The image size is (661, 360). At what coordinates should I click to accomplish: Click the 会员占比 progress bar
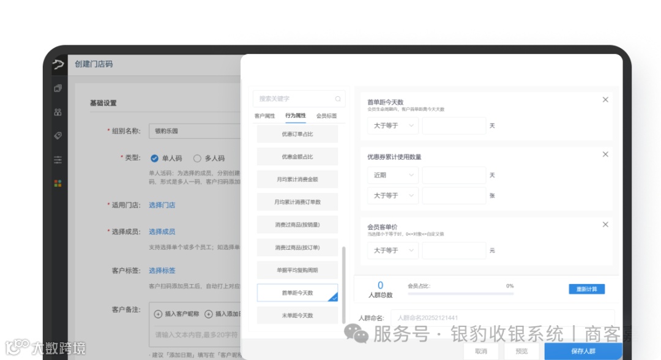coord(460,294)
